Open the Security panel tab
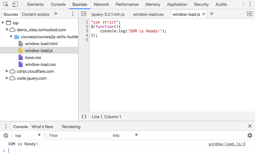Screen dimensions: 255x155 [201, 4]
